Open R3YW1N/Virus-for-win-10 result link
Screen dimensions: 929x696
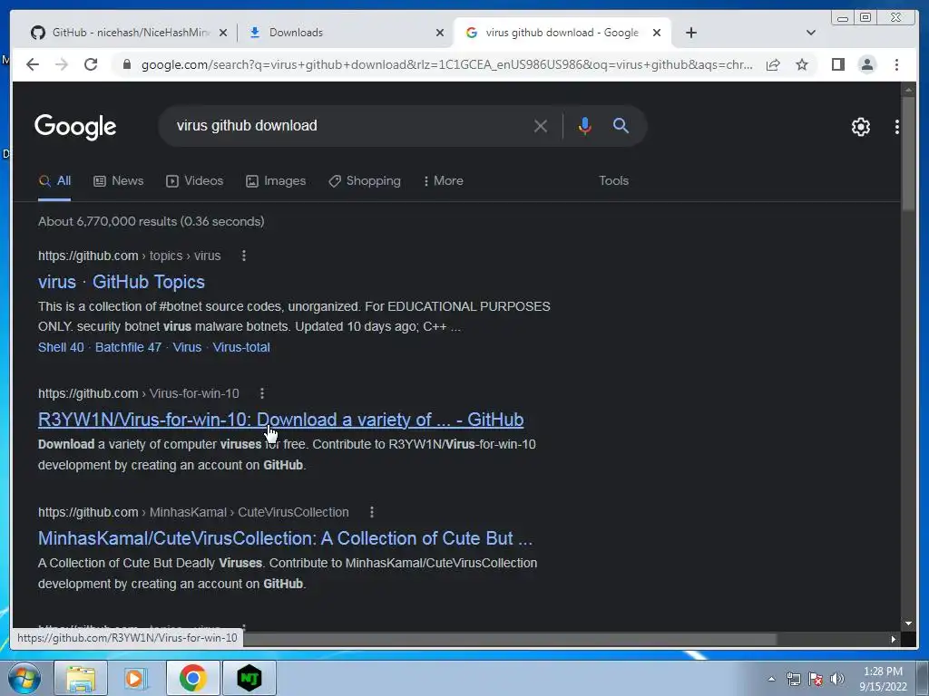pos(281,420)
